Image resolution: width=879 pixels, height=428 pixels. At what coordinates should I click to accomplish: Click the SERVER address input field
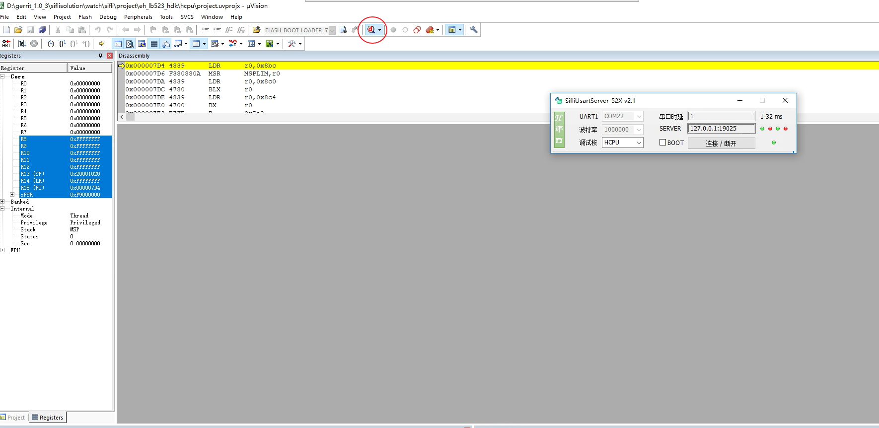point(721,129)
